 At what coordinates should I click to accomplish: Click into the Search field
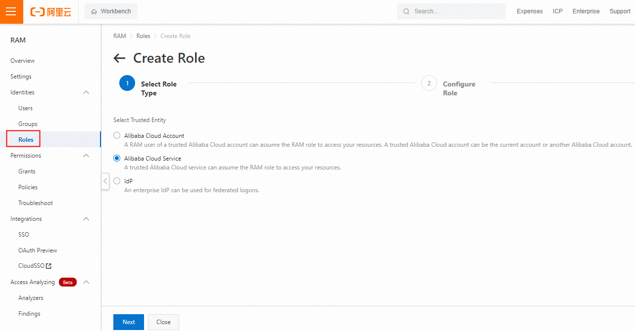tap(455, 11)
